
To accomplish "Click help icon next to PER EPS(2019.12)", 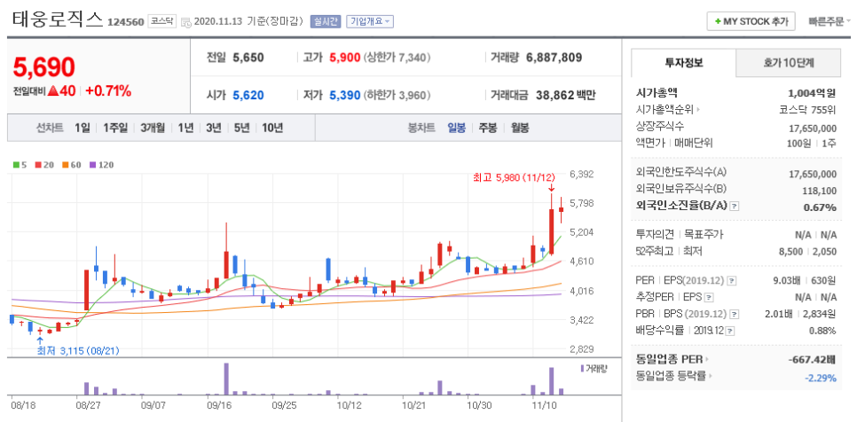I will tap(732, 281).
